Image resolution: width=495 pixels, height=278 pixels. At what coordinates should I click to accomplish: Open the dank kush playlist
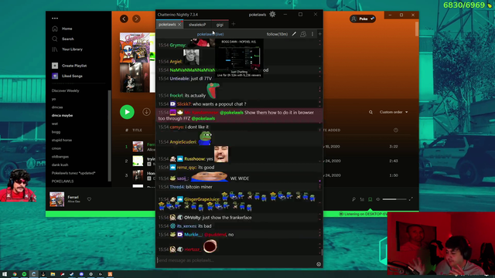tap(60, 164)
